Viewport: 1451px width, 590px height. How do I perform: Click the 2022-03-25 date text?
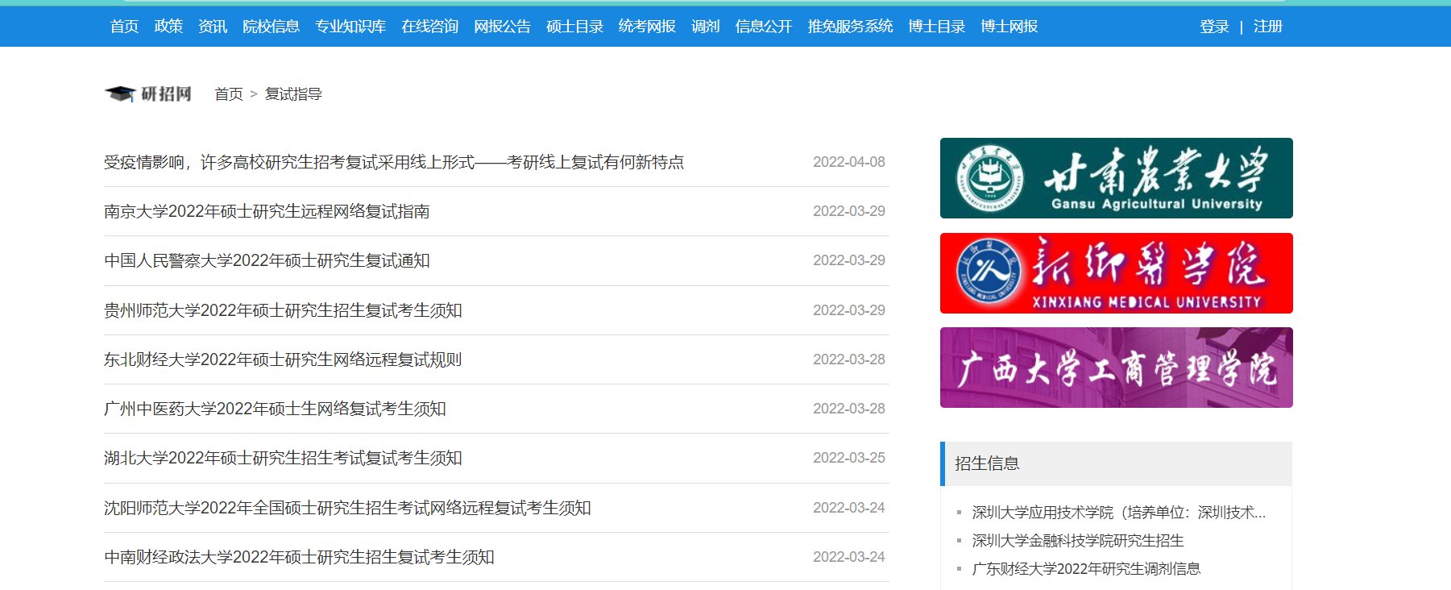(849, 458)
